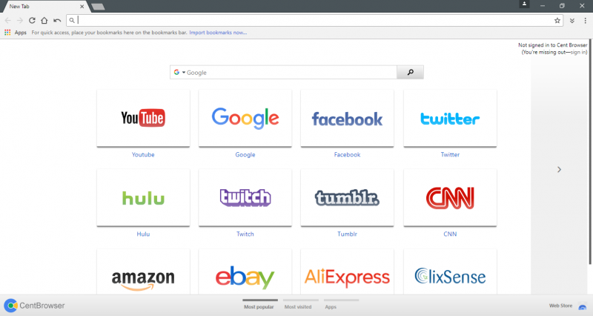Open the hidden toolbar items chevron

click(x=572, y=21)
